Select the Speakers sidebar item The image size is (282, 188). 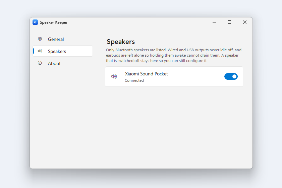tap(63, 51)
